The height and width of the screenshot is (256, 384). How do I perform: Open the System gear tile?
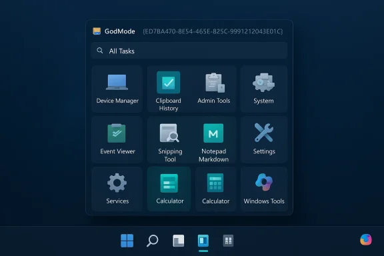coord(263,89)
